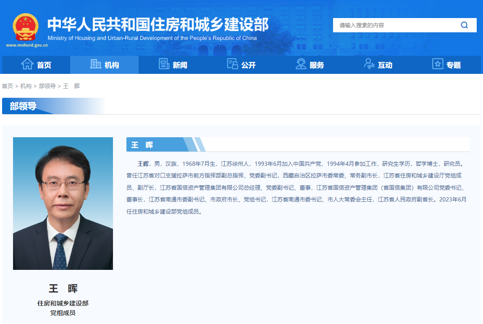Viewport: 483px width, 324px height.
Task: Click the ministry title 中华人民共和国住房和城乡建设部
Action: 158,25
